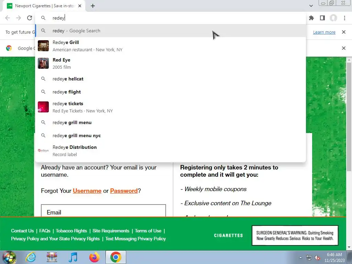Screen dimensions: 352x264
Task: Open the music note taskbar app
Action: [73, 257]
